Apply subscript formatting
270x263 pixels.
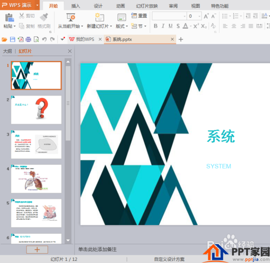pyautogui.click(x=204, y=26)
